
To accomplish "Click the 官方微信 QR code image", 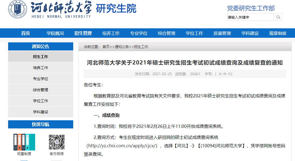I will [x=57, y=142].
